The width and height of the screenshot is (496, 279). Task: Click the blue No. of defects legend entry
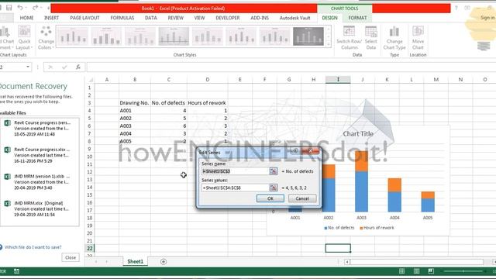tap(339, 228)
